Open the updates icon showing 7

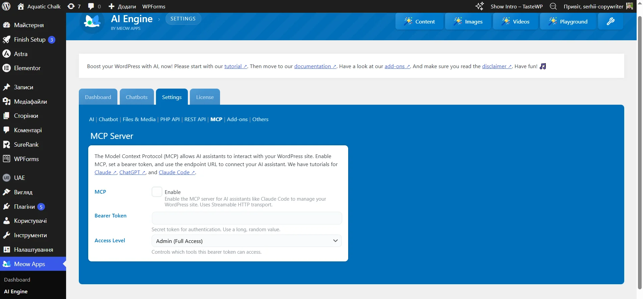(x=74, y=6)
